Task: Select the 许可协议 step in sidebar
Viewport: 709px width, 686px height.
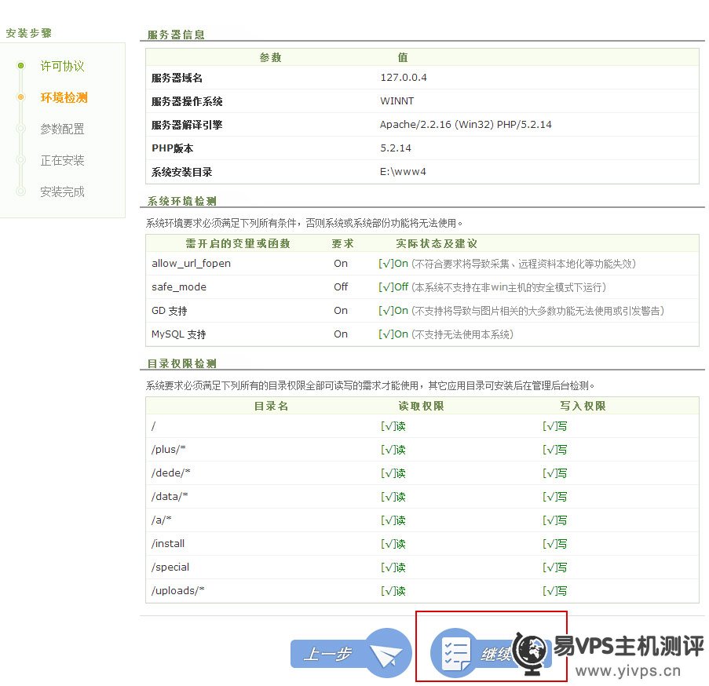Action: point(62,66)
